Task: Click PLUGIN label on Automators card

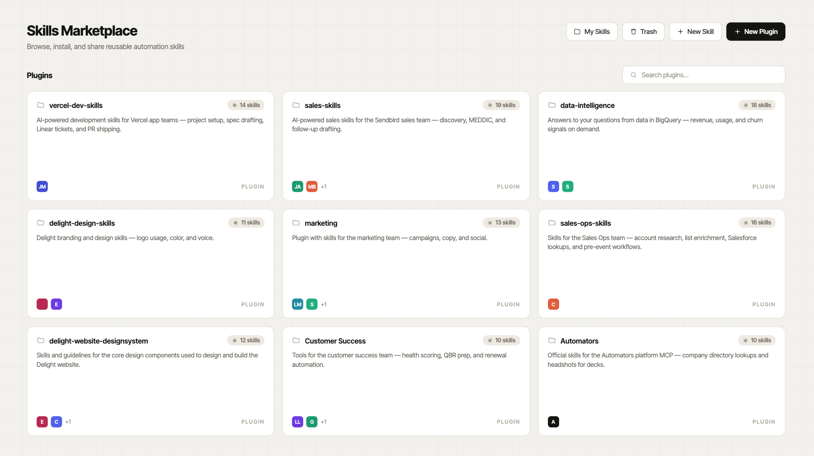Action: click(764, 422)
